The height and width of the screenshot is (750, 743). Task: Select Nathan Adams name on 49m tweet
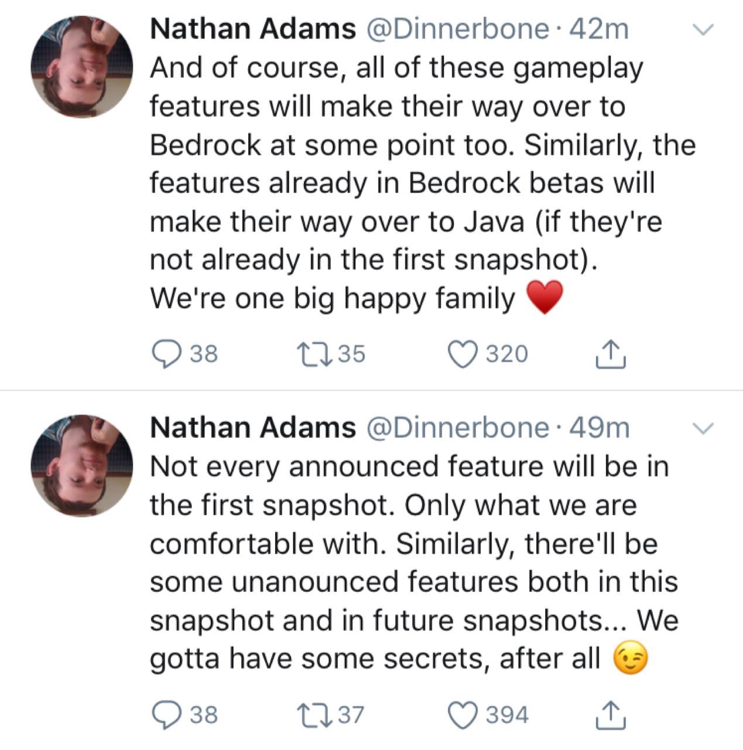click(x=252, y=428)
